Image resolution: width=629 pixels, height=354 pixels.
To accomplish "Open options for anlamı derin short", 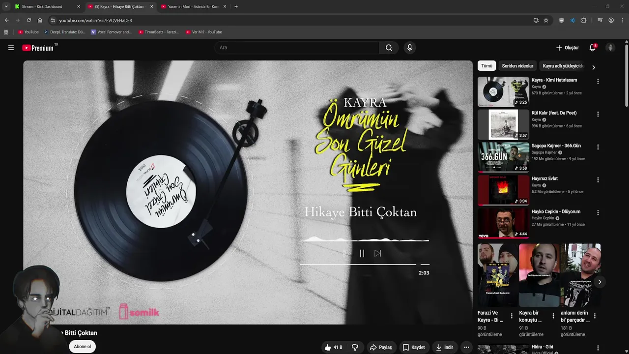I will pyautogui.click(x=595, y=316).
